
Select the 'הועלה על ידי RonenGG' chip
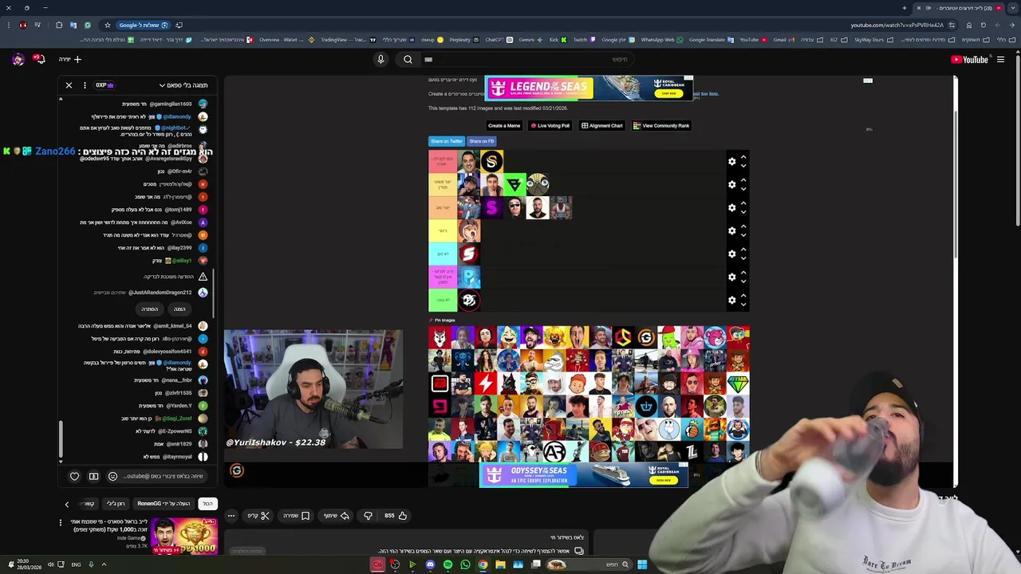pyautogui.click(x=164, y=504)
